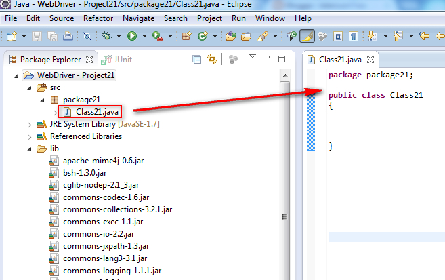Open the Next Annotation dropdown arrow

click(385, 36)
